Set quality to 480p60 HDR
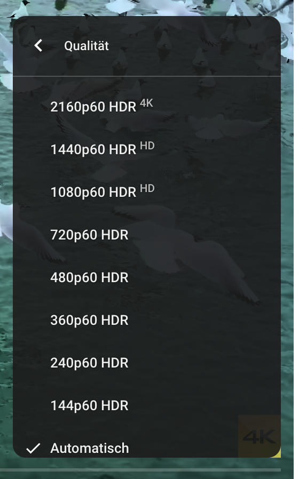The image size is (299, 479). tap(147, 278)
